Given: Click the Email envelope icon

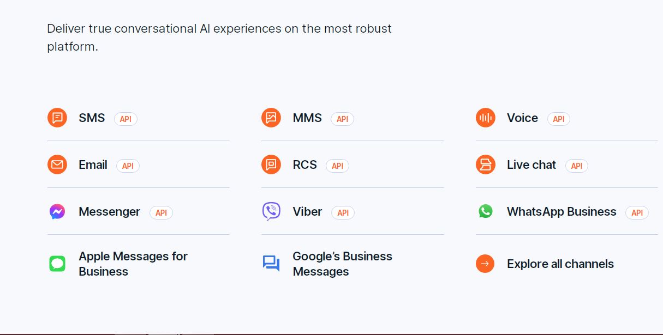Looking at the screenshot, I should pos(57,165).
